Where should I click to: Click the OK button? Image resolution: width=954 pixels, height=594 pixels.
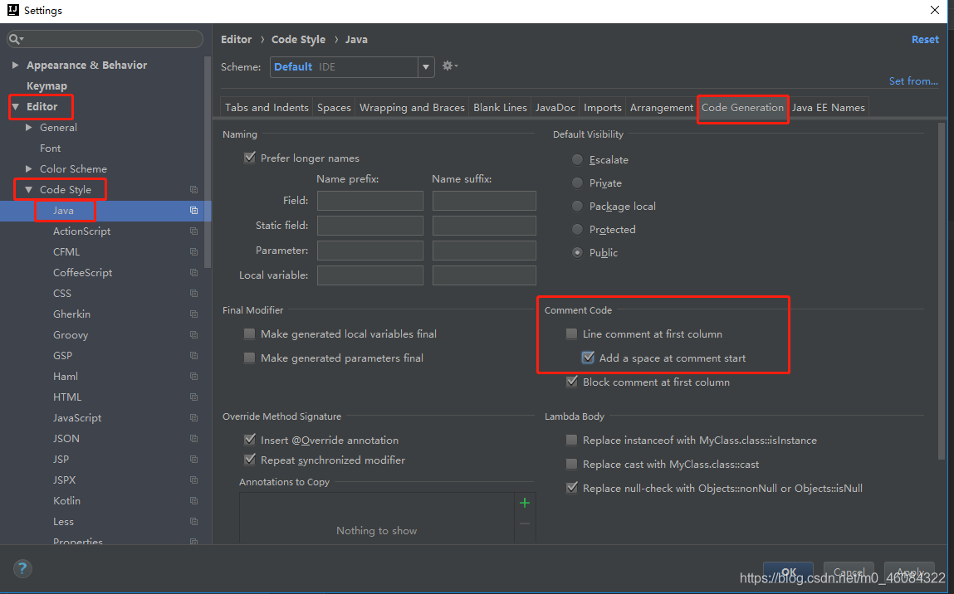point(789,572)
